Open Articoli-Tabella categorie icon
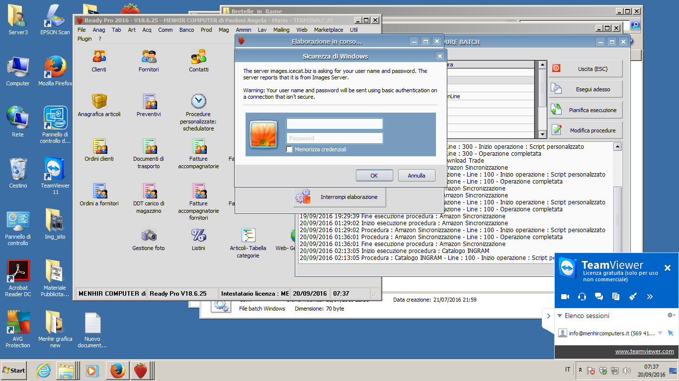This screenshot has width=679, height=381. pos(248,235)
